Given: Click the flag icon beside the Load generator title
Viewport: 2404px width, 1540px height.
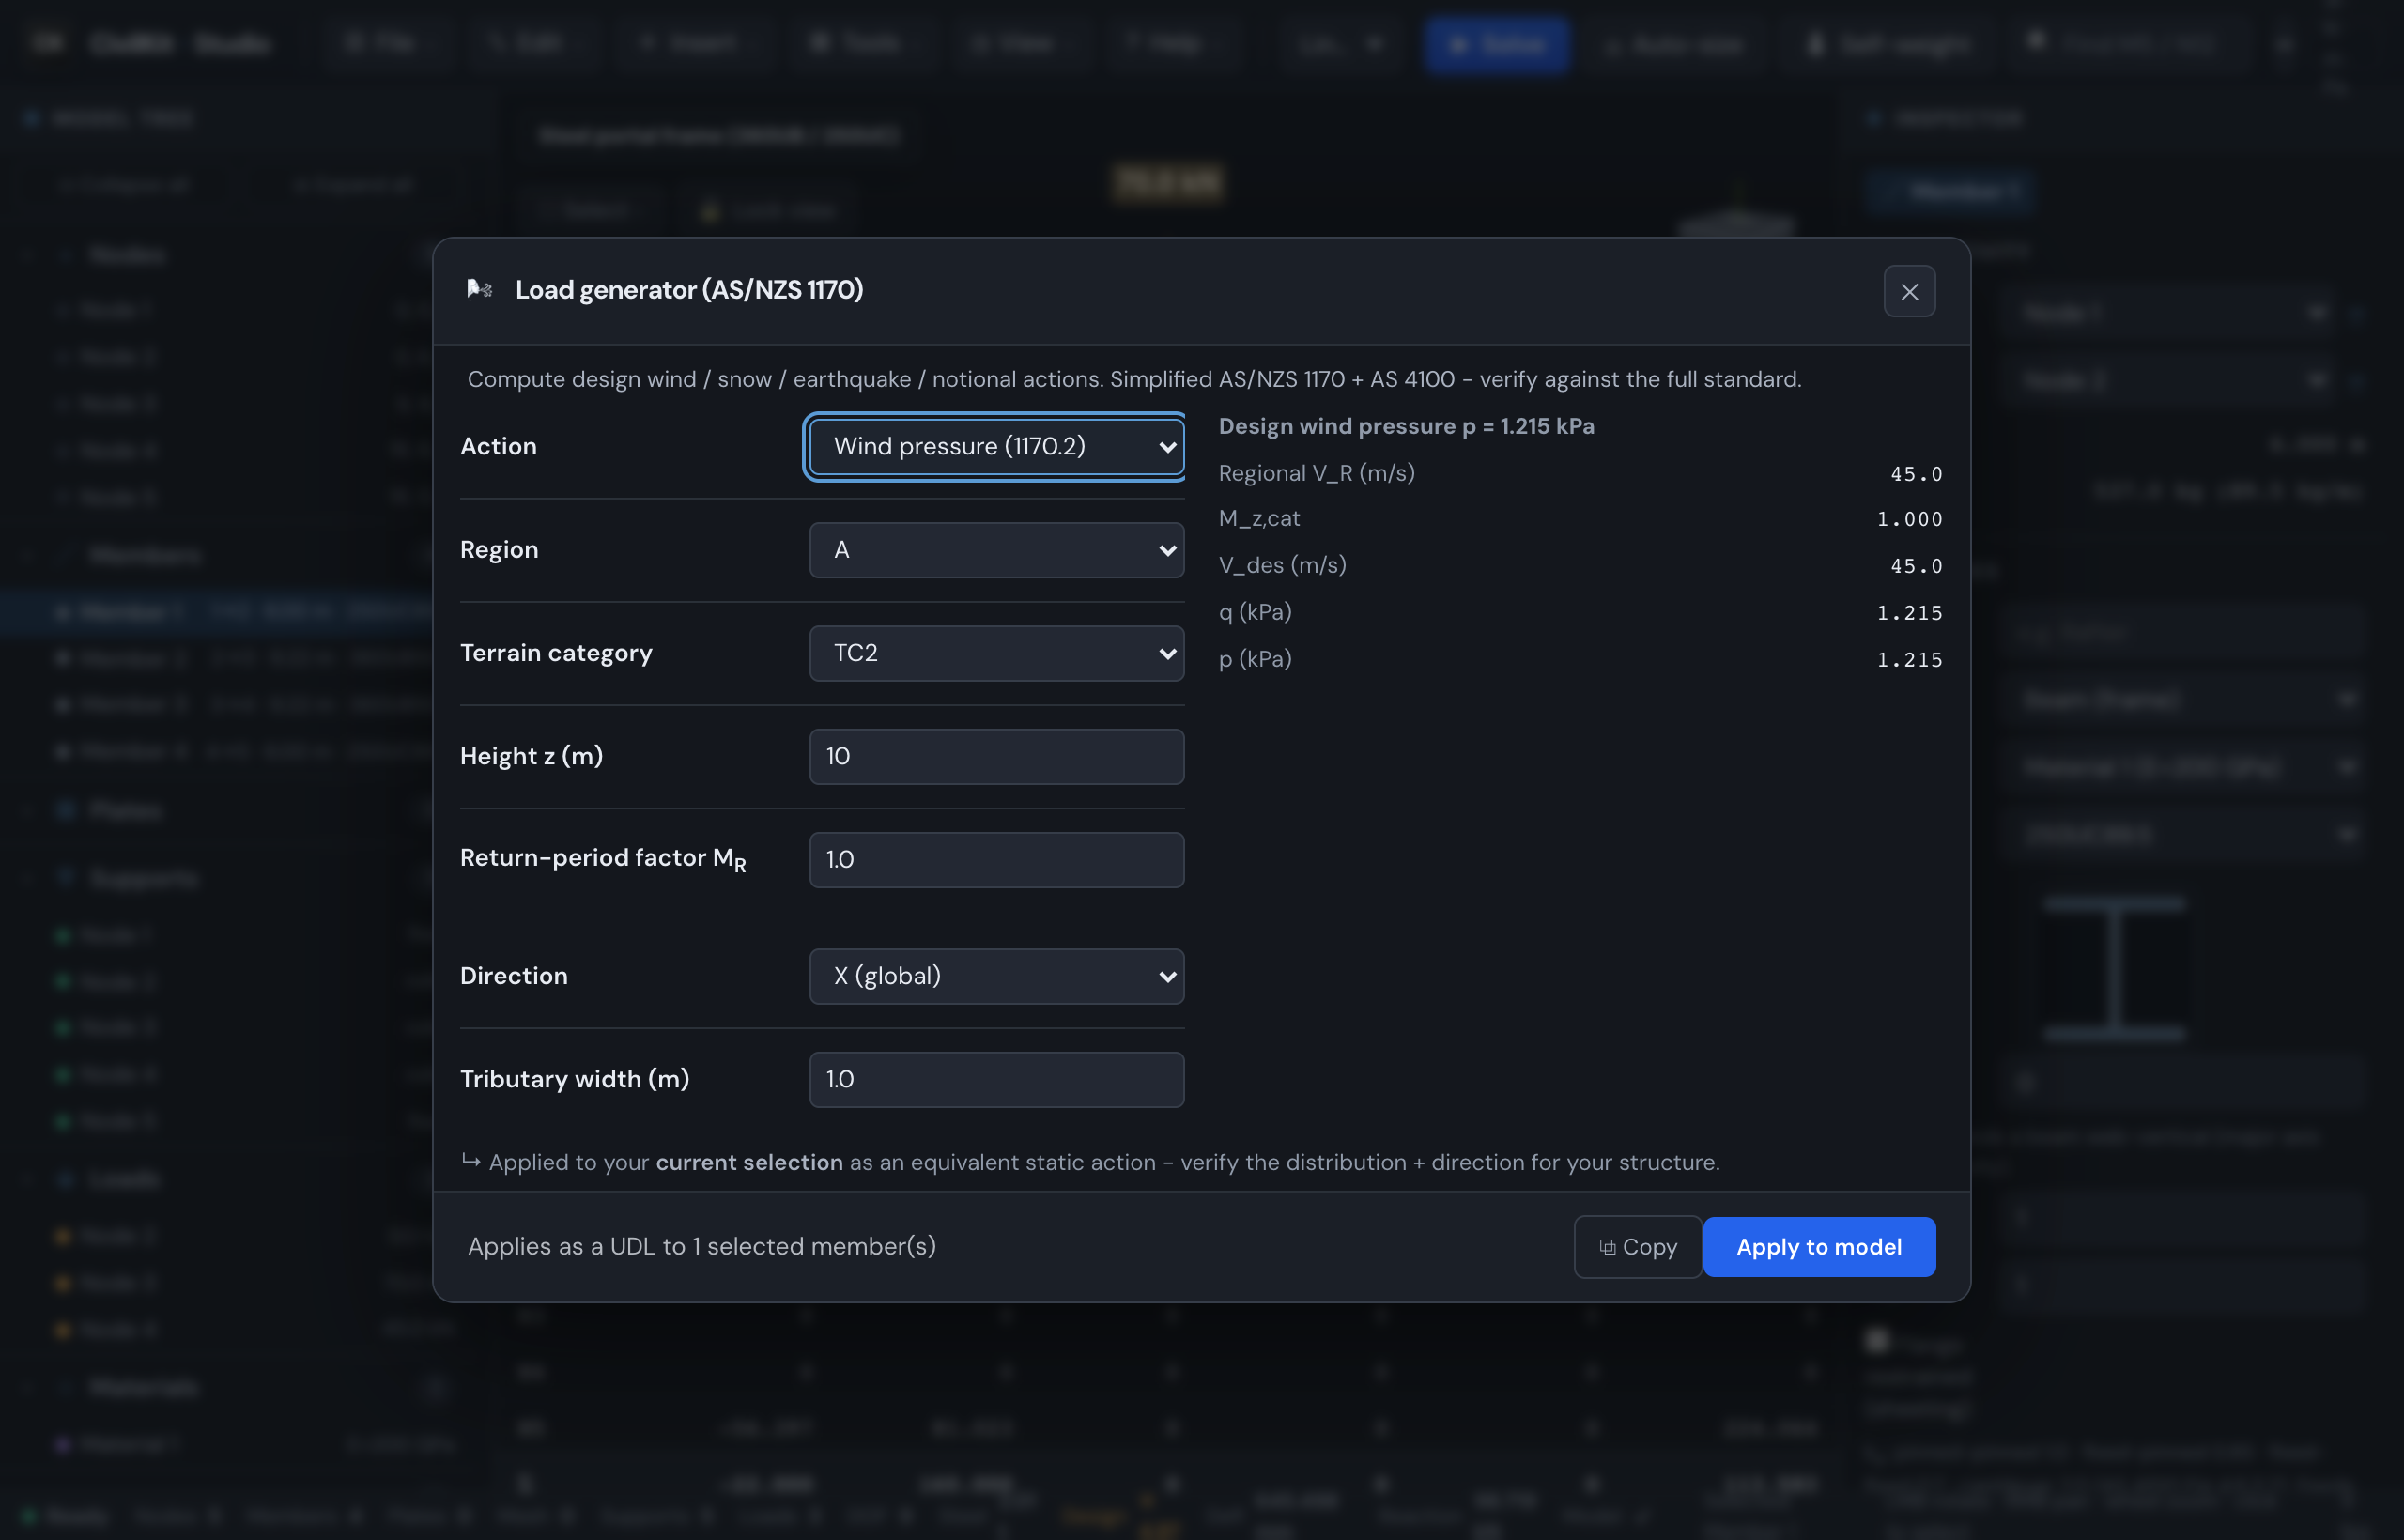Looking at the screenshot, I should tap(479, 289).
